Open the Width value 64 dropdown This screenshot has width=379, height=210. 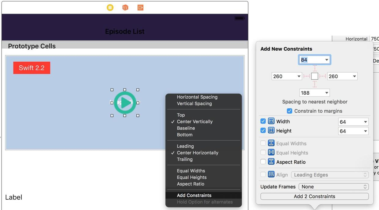[365, 122]
